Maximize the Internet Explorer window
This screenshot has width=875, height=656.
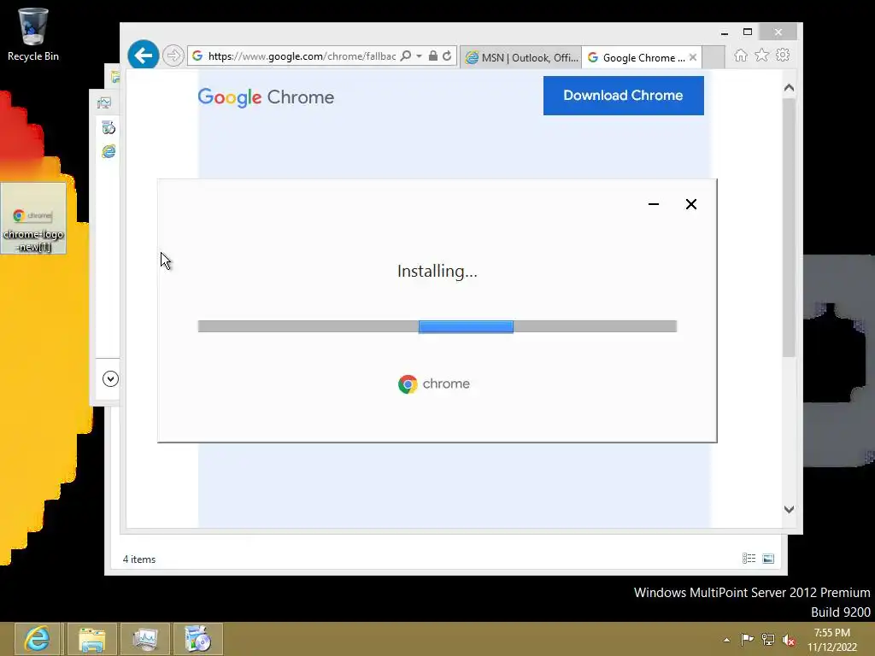[x=748, y=32]
